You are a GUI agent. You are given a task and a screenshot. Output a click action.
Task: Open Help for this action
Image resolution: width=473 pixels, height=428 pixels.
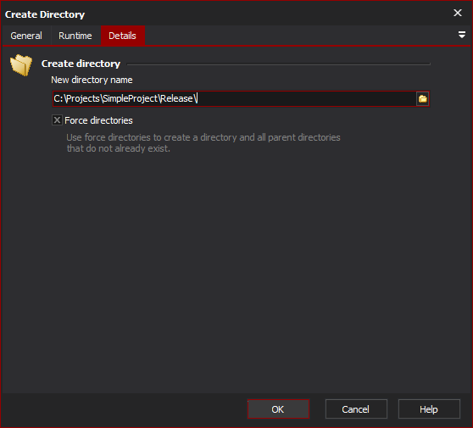click(429, 409)
